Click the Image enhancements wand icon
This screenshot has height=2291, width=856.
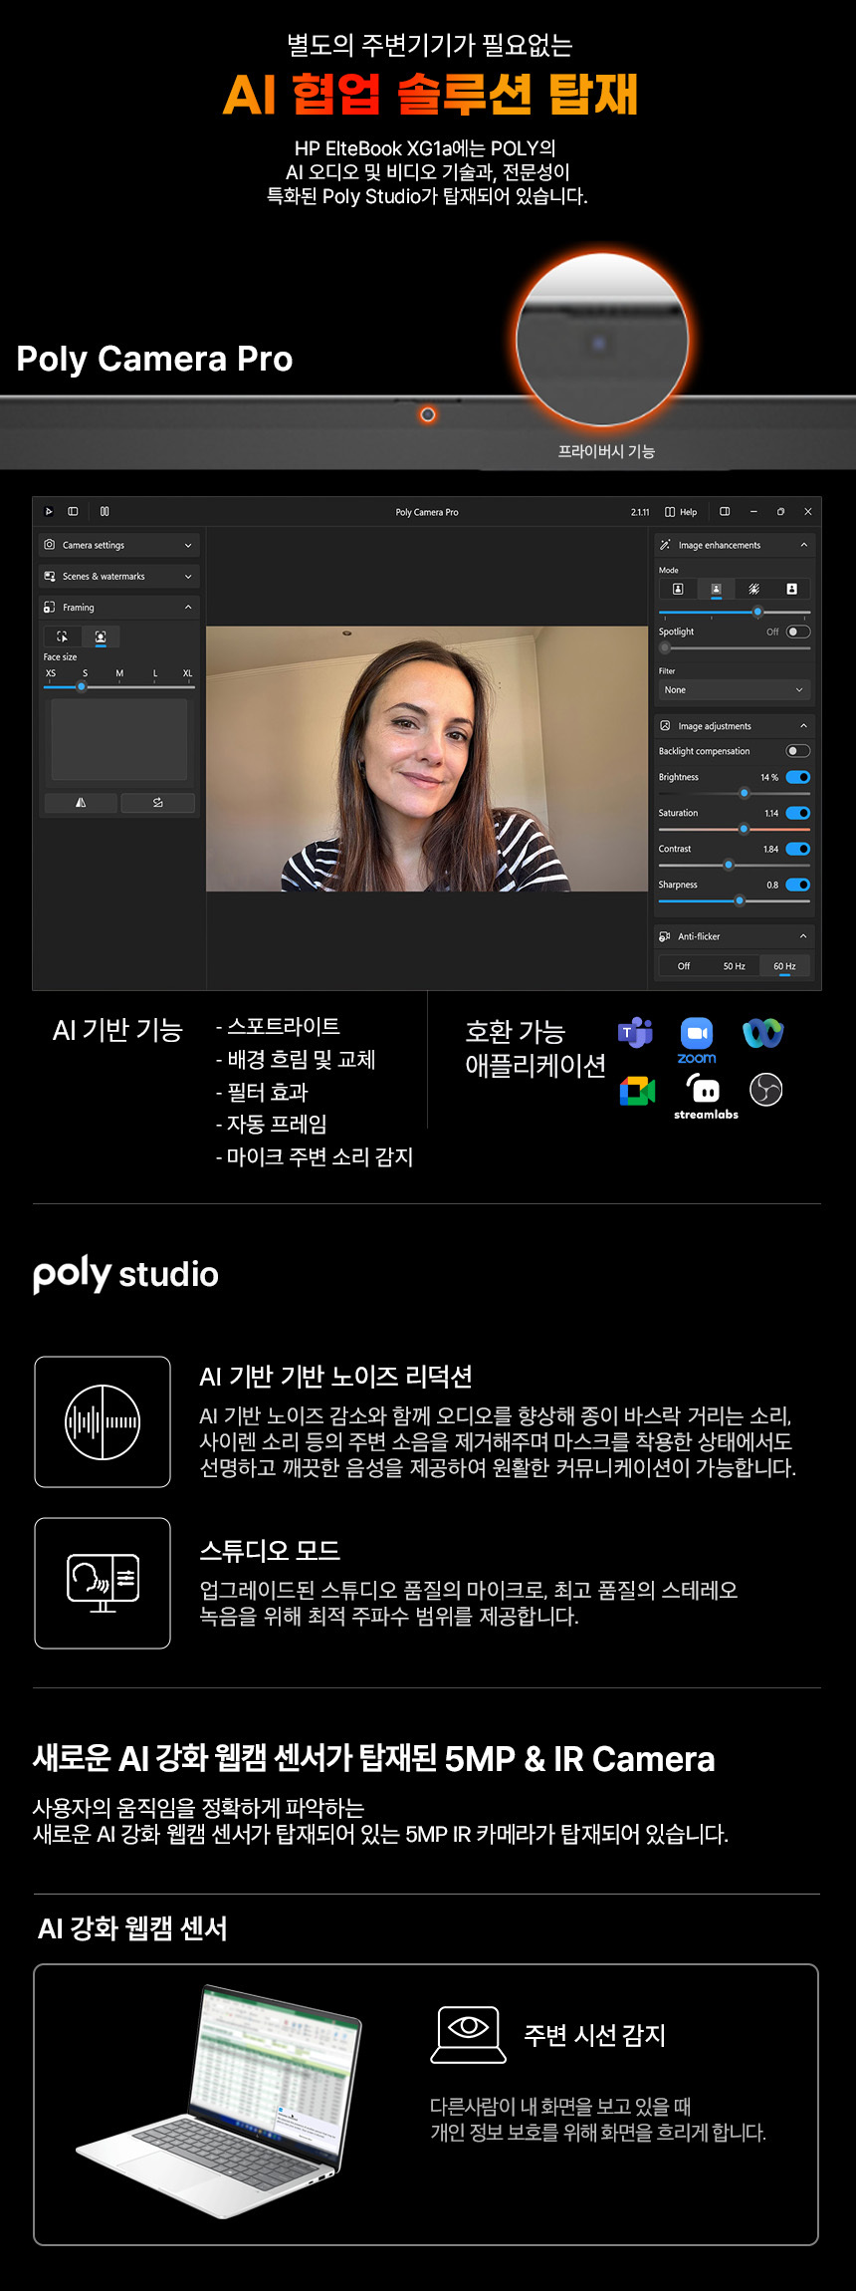665,545
